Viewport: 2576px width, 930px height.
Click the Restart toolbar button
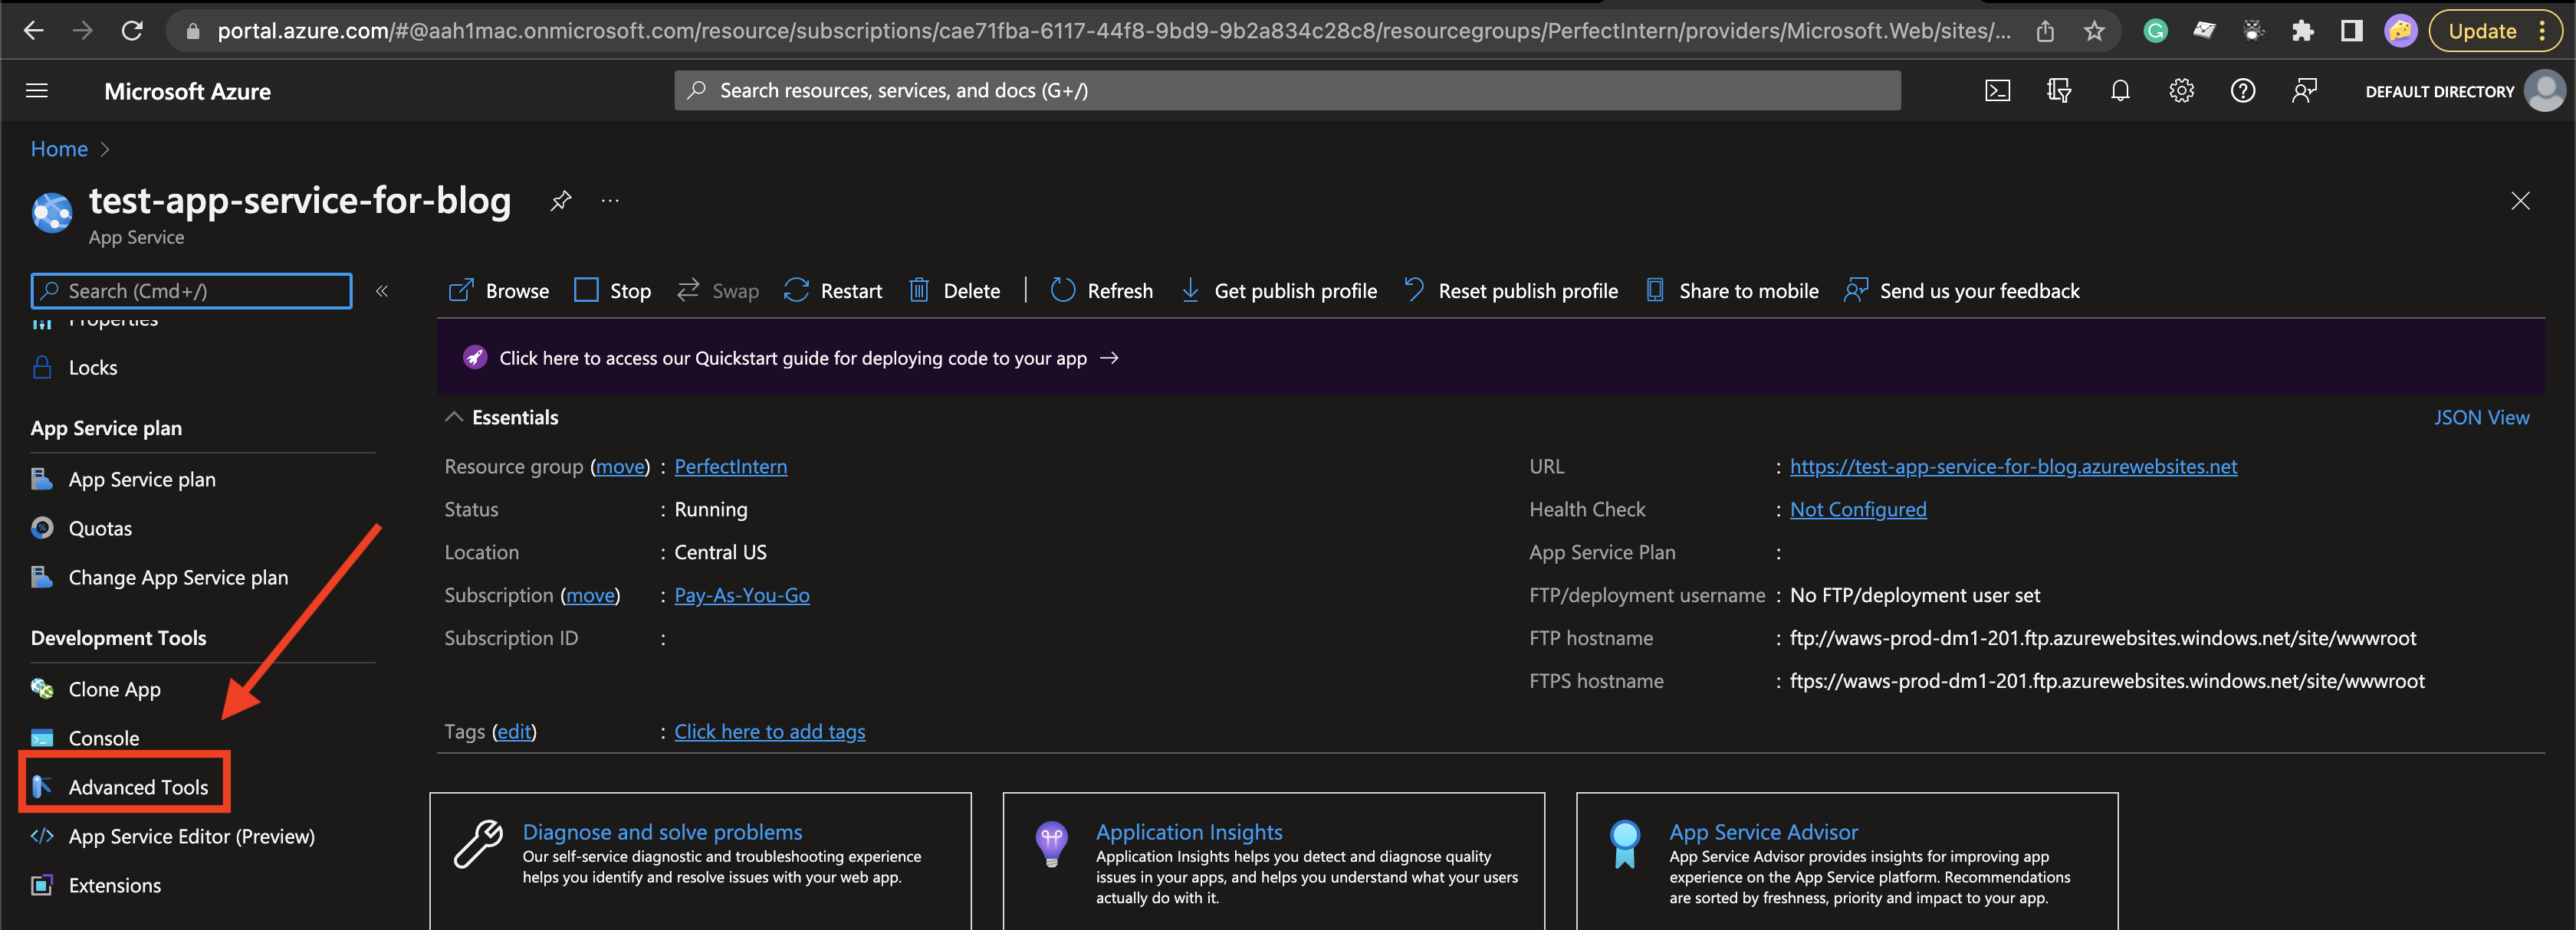(833, 290)
